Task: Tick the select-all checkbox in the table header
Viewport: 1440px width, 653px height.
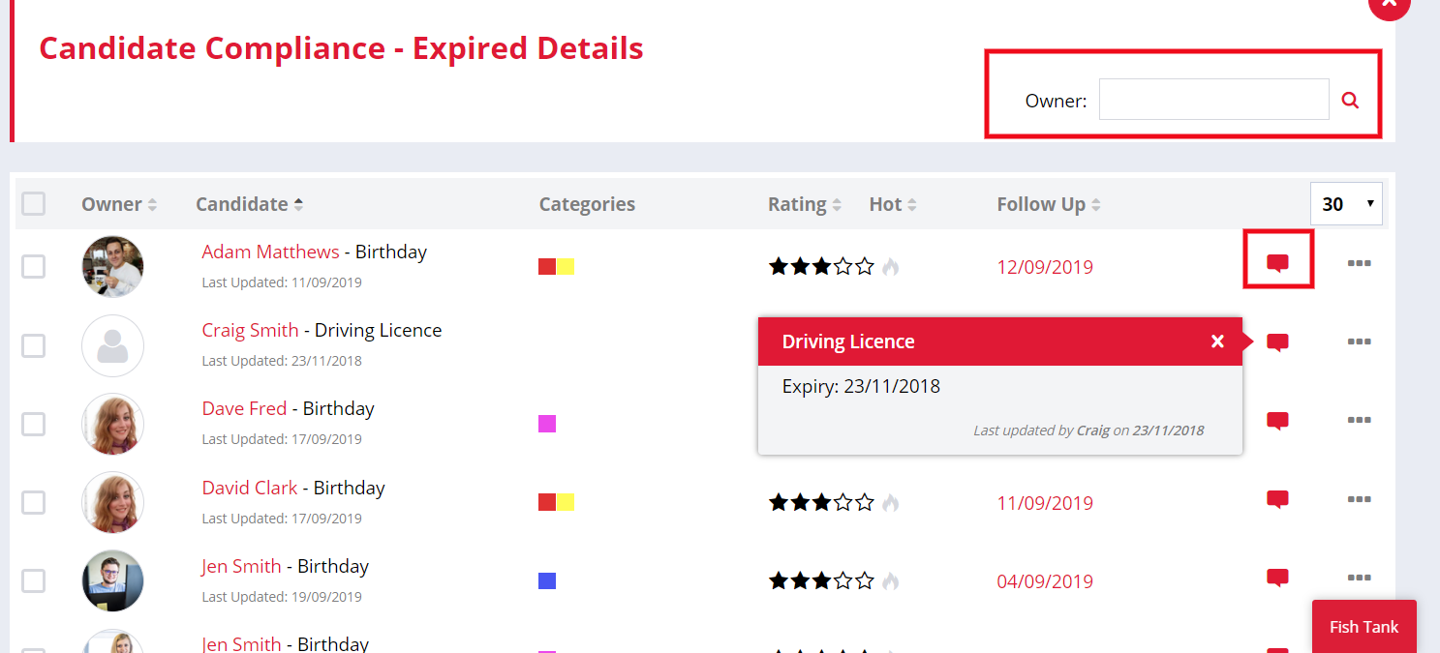Action: click(x=34, y=204)
